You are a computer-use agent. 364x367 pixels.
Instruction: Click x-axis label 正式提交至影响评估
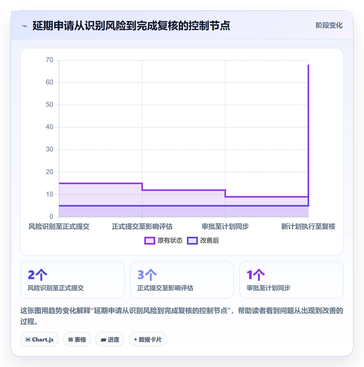142,227
